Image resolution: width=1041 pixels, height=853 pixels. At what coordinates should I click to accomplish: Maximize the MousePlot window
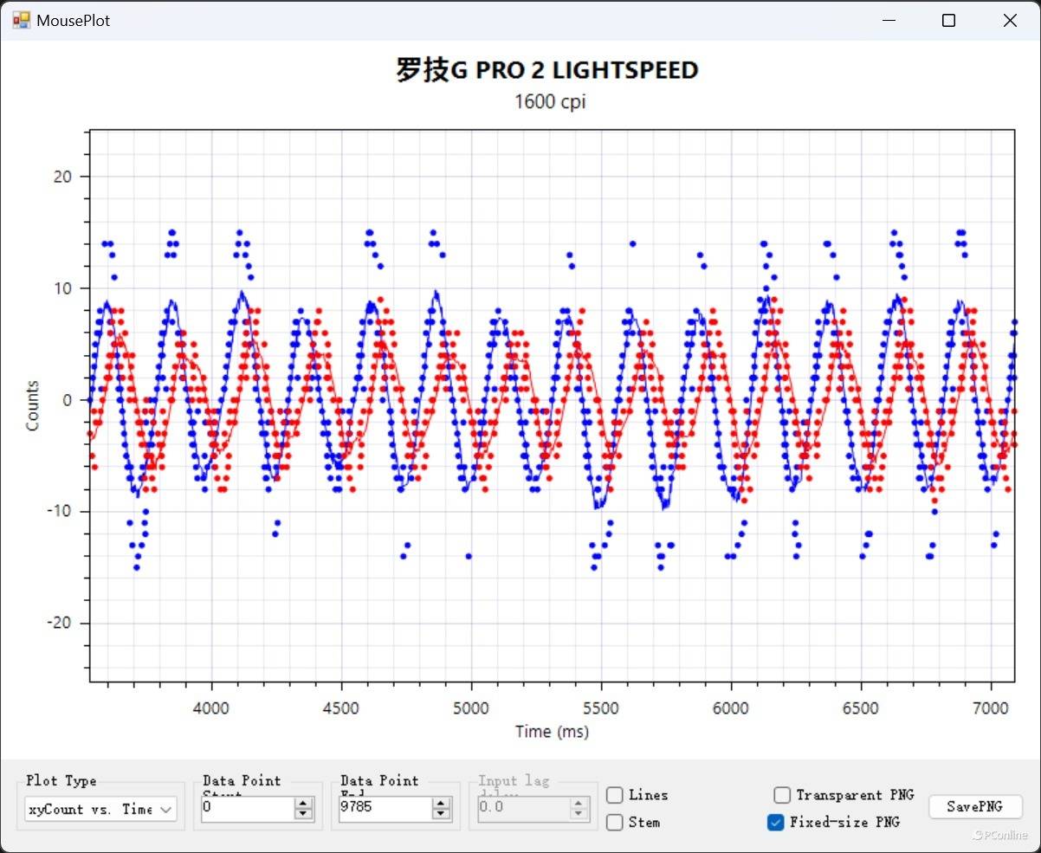pos(949,21)
